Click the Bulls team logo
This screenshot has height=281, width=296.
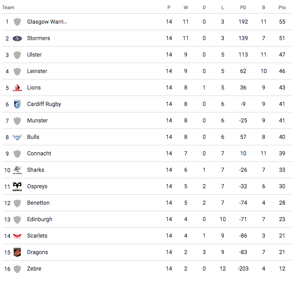coord(17,137)
